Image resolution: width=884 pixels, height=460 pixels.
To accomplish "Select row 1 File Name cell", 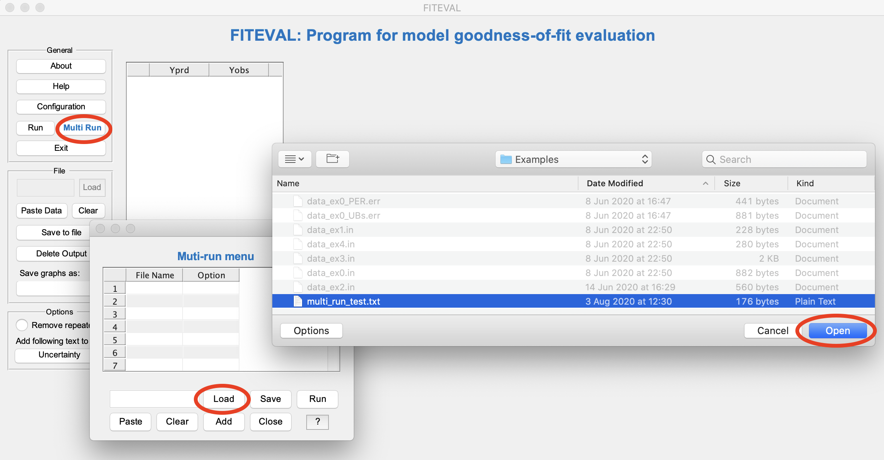I will [x=154, y=288].
